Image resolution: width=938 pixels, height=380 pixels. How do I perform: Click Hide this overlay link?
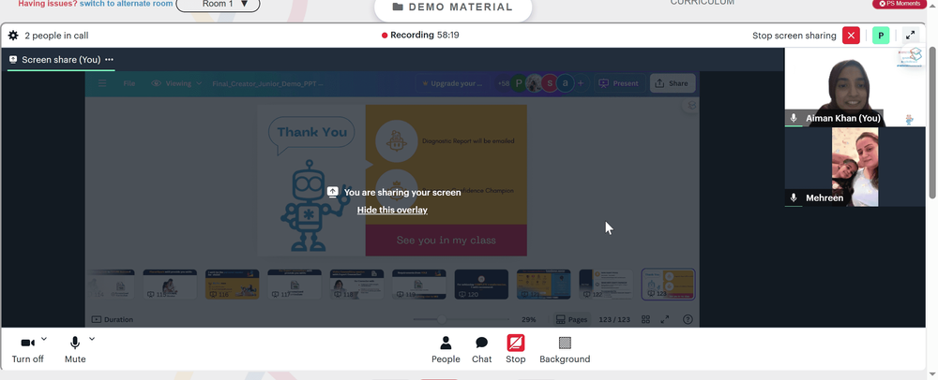[392, 210]
